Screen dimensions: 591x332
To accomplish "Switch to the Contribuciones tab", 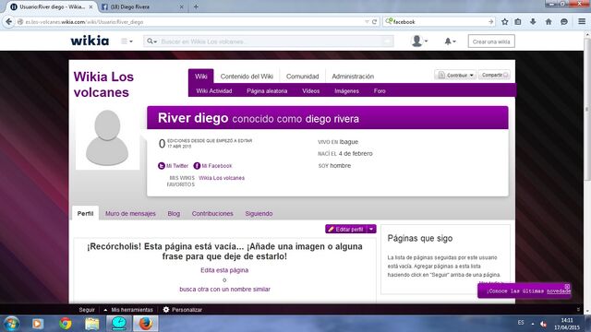I will [x=212, y=213].
